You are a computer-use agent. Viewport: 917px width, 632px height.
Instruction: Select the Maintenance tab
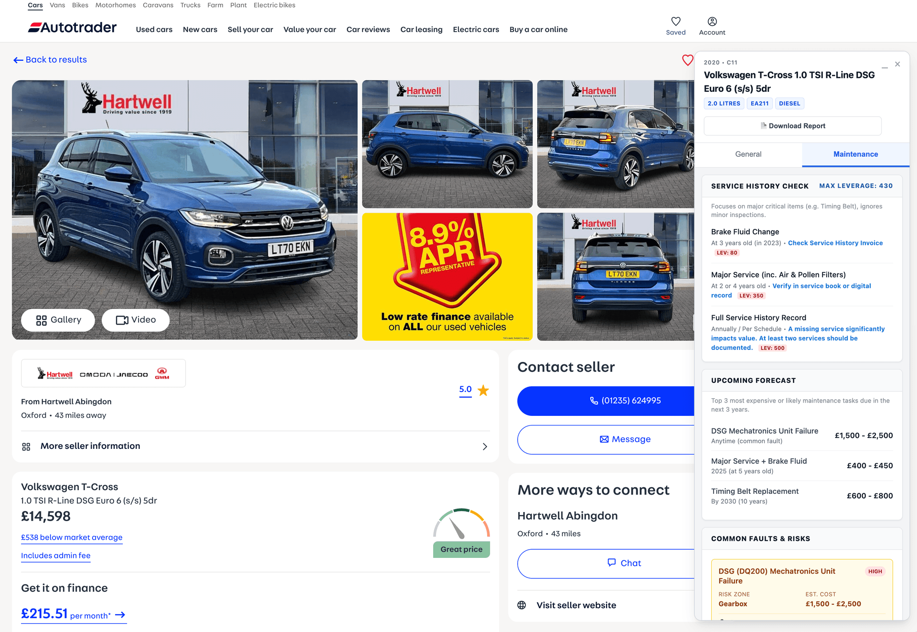[x=855, y=154]
